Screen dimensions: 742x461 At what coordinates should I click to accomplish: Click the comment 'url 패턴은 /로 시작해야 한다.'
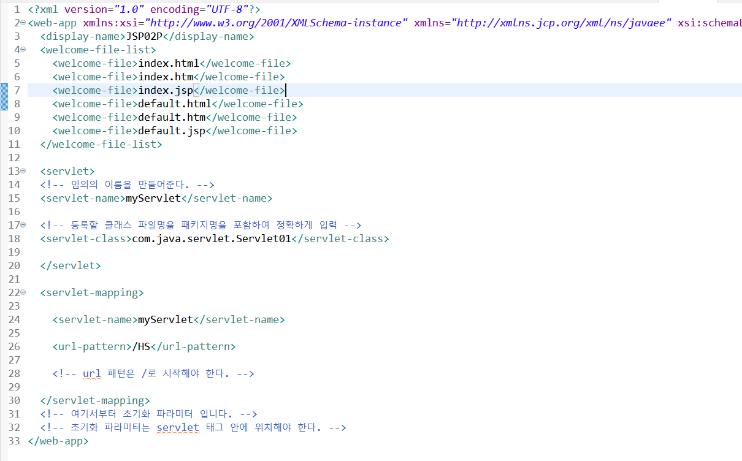tap(153, 373)
